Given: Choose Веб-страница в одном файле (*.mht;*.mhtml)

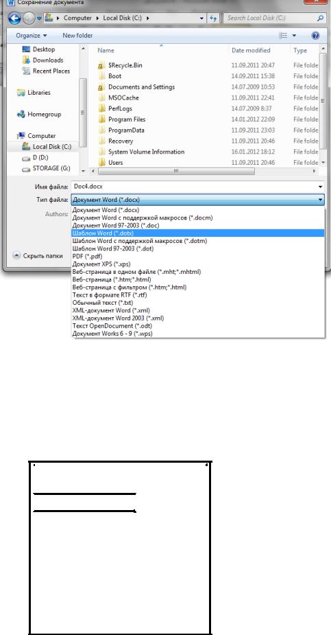Looking at the screenshot, I should [198, 272].
